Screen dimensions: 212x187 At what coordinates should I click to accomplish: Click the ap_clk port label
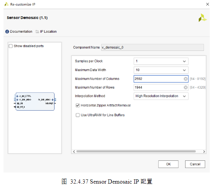click(20, 103)
